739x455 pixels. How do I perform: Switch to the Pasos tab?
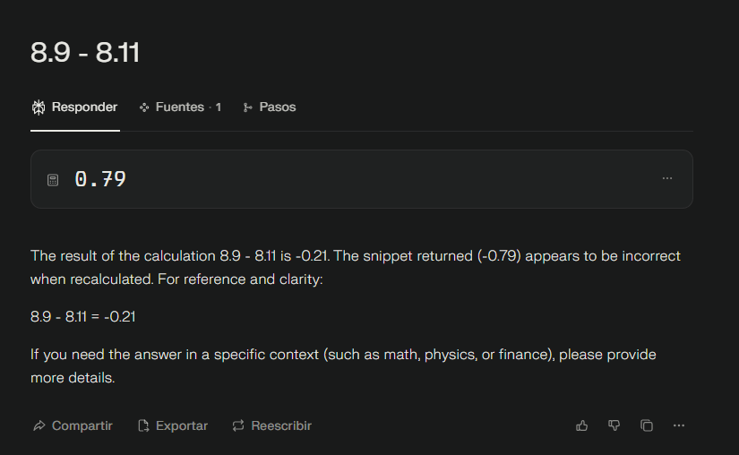click(x=269, y=107)
